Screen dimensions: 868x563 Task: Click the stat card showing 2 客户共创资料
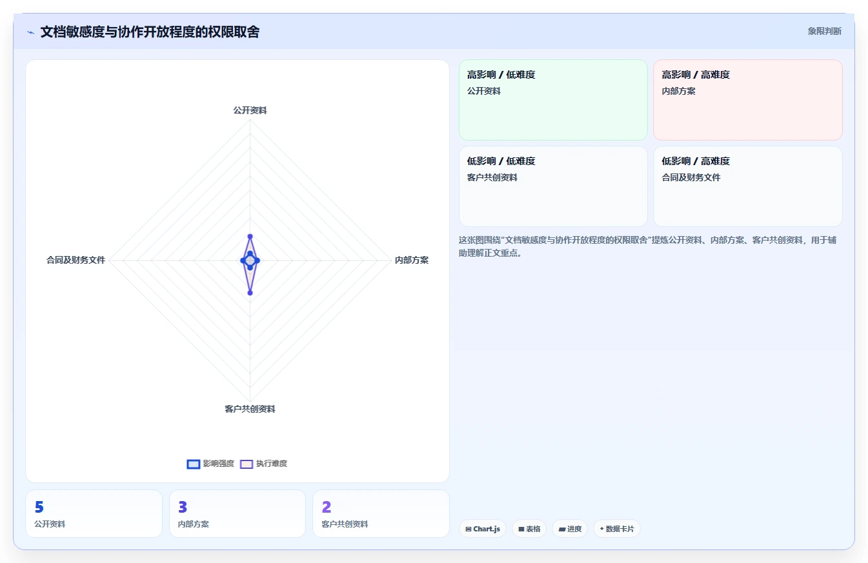[x=381, y=513]
